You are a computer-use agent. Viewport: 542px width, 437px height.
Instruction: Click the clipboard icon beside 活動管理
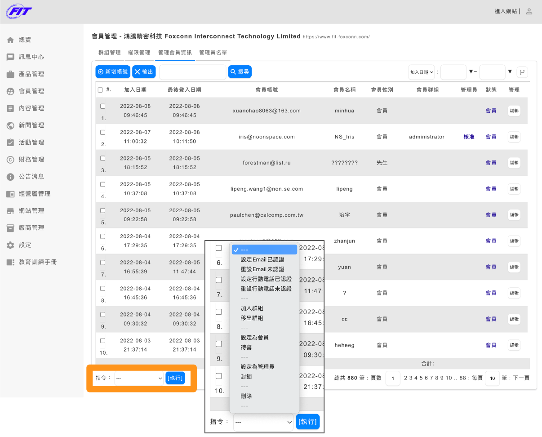[x=10, y=143]
